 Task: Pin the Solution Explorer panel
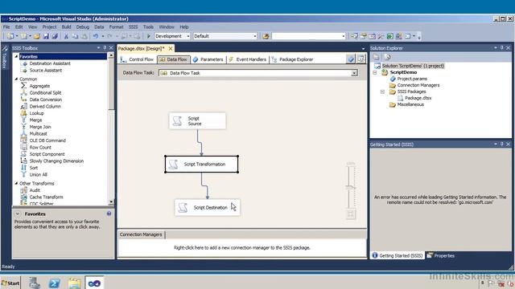coord(502,48)
